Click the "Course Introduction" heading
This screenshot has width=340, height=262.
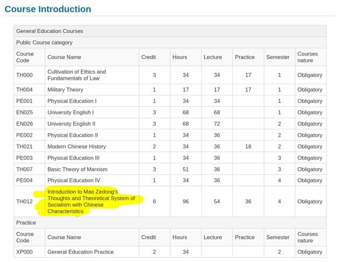(x=48, y=9)
